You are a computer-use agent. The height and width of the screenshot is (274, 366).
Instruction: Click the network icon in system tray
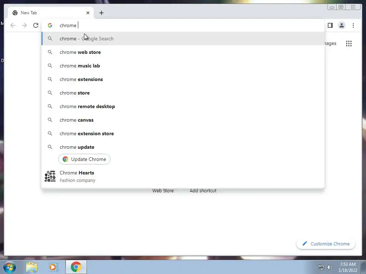(321, 267)
